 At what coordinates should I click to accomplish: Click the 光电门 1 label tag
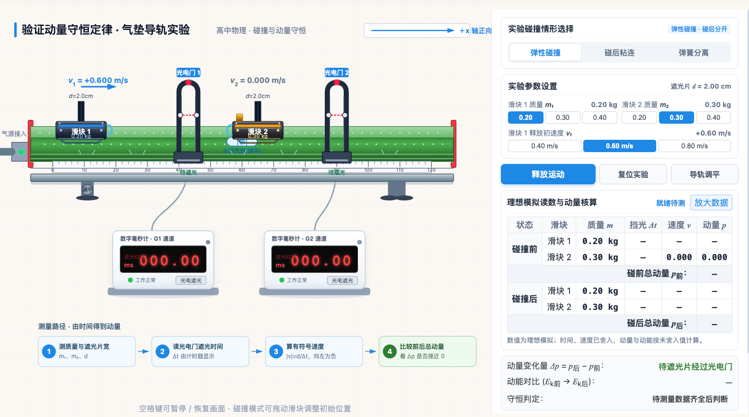click(x=188, y=73)
